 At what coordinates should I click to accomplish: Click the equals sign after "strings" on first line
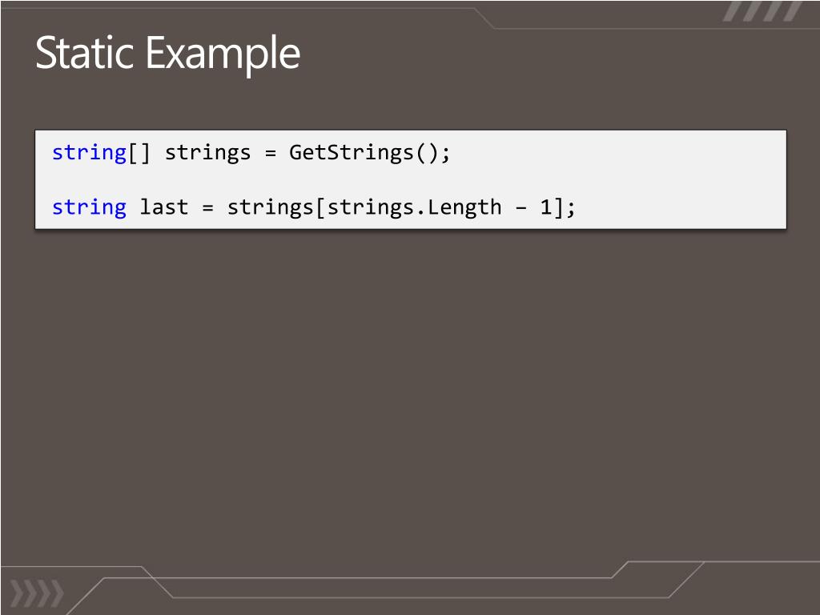click(x=270, y=154)
